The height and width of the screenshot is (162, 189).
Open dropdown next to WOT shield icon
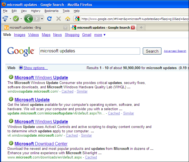(10, 19)
